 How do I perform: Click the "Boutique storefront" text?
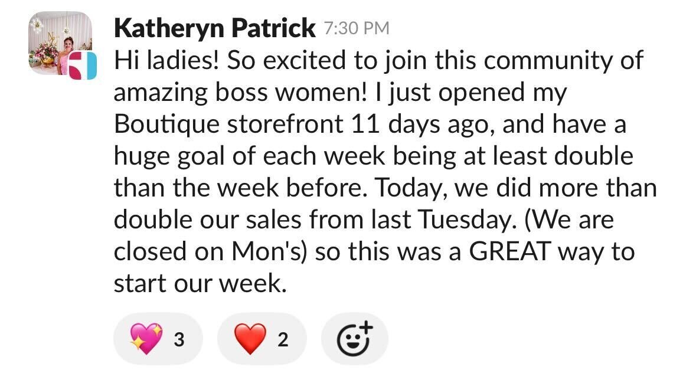(228, 125)
